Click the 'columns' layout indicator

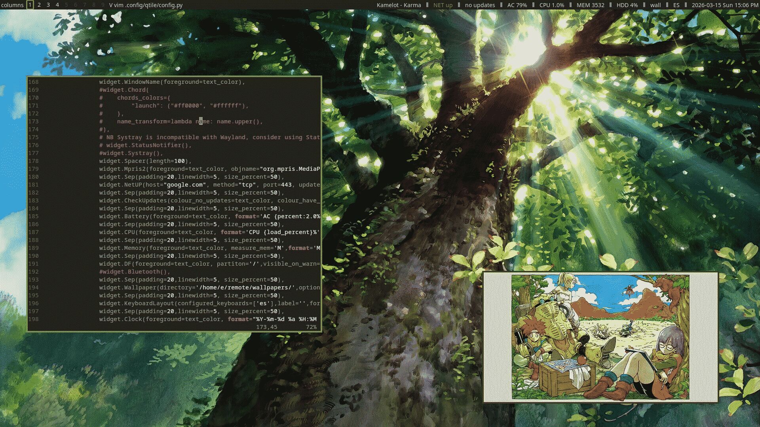pyautogui.click(x=12, y=5)
